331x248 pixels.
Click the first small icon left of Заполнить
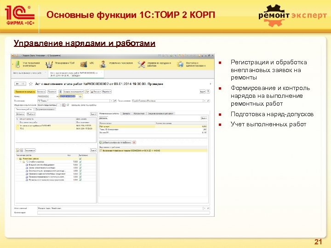coord(17,150)
